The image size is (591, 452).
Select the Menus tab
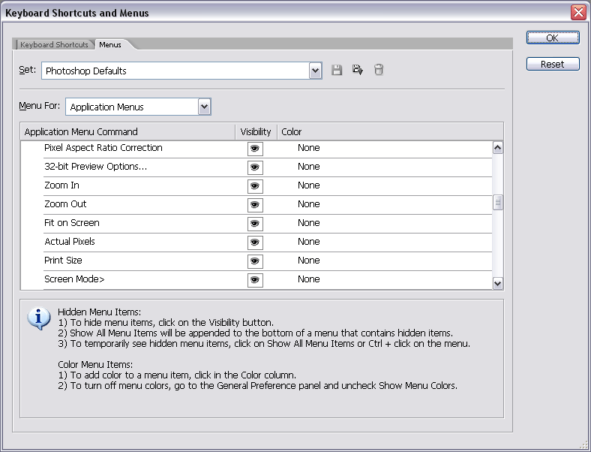[110, 44]
